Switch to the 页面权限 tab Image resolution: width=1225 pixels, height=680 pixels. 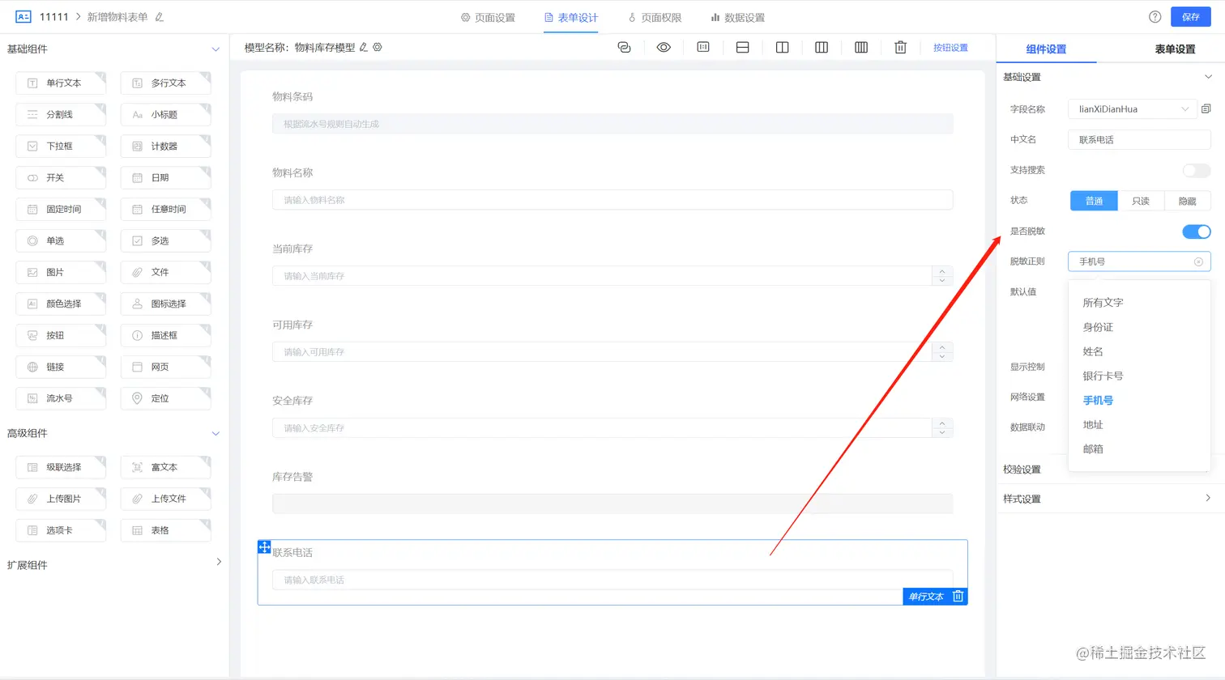[655, 18]
